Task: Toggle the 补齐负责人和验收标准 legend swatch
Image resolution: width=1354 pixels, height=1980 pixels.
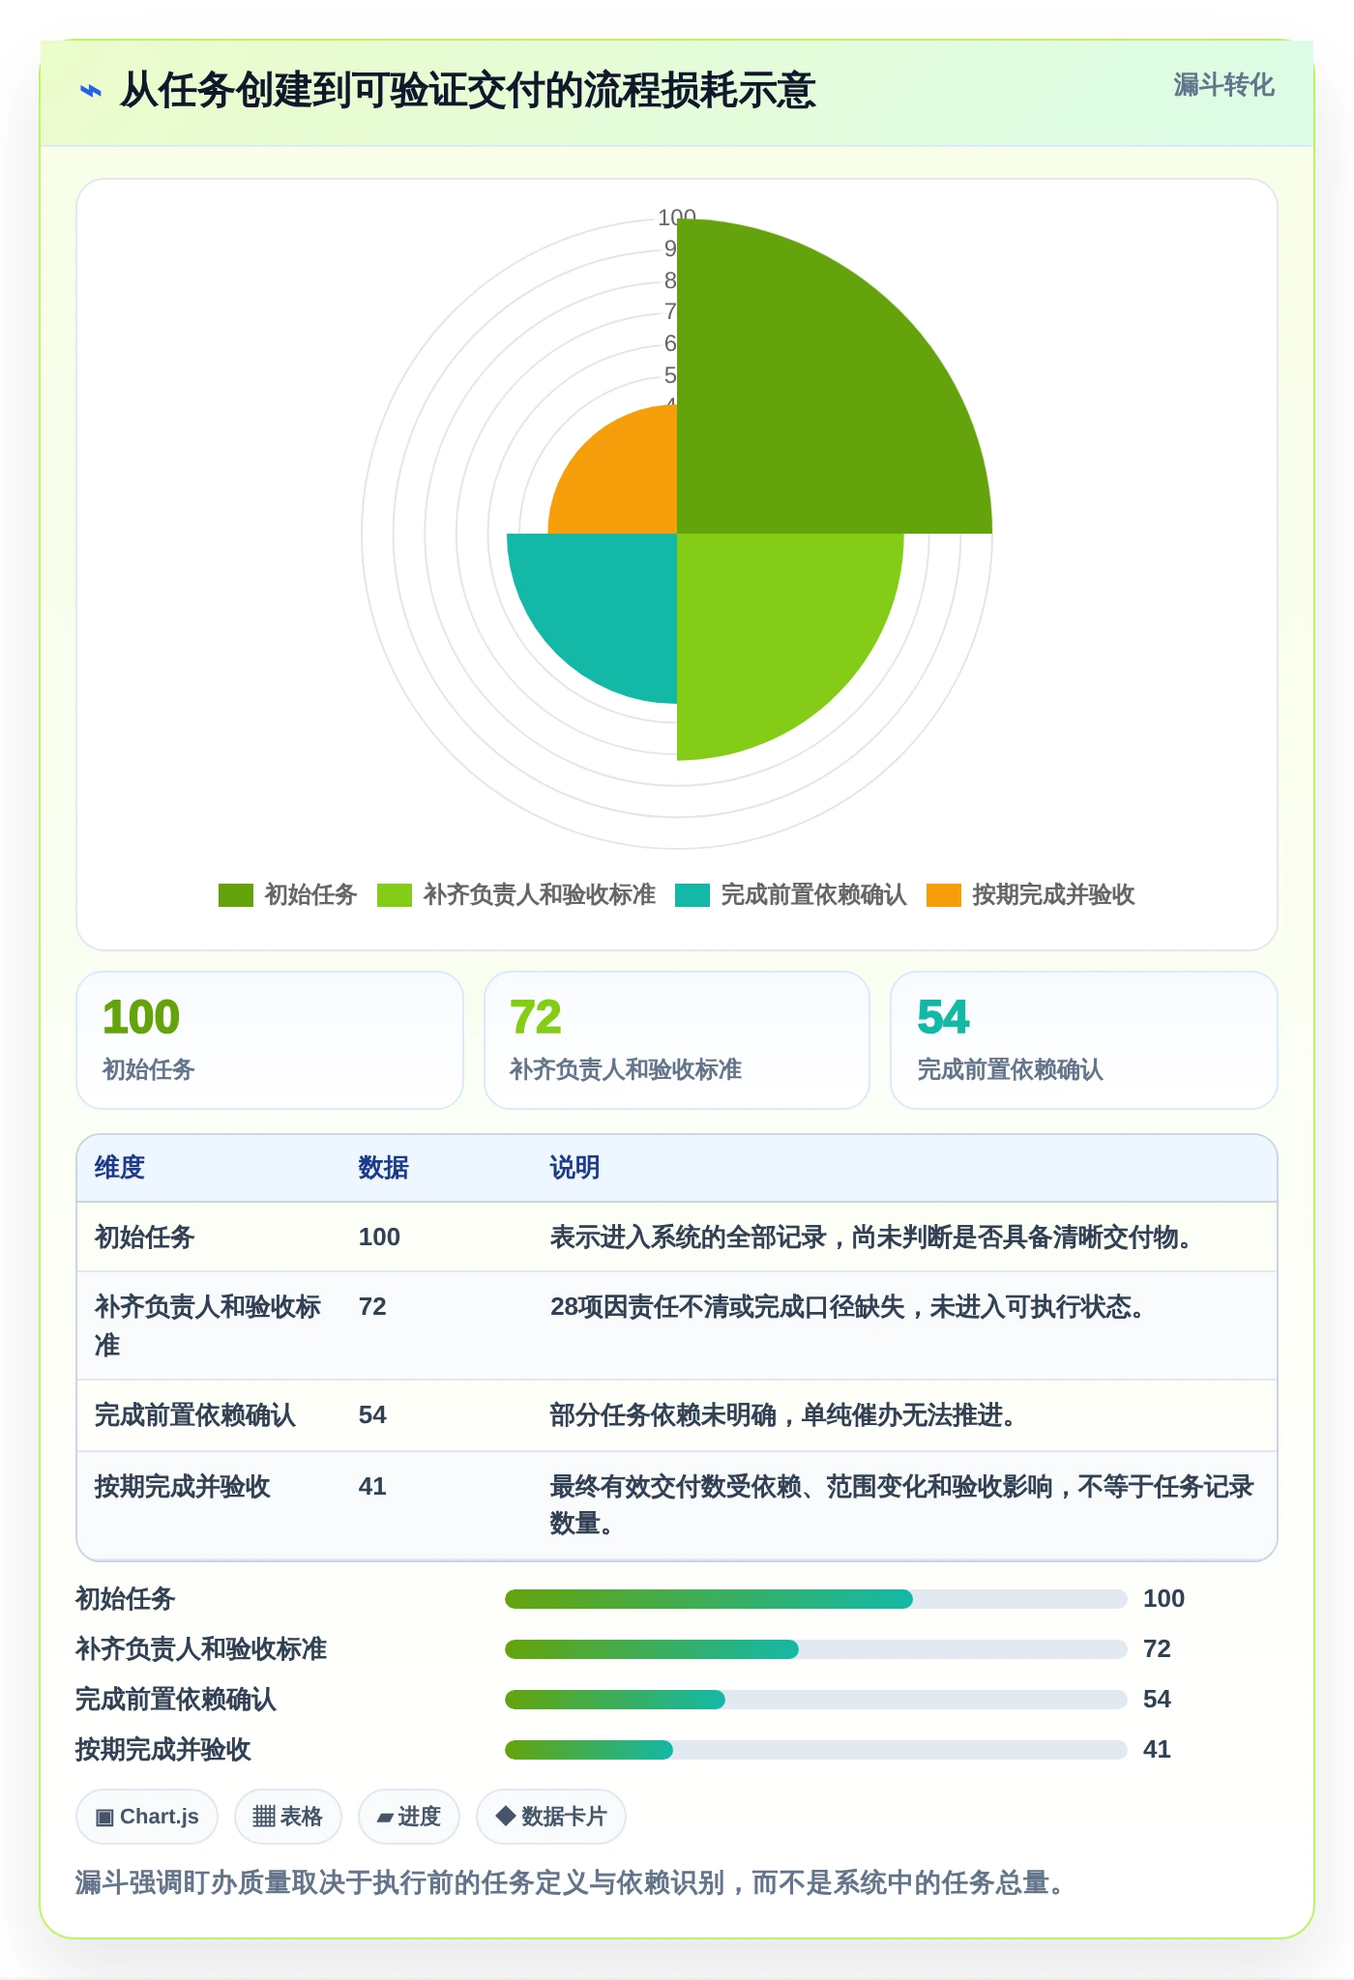Action: coord(395,895)
